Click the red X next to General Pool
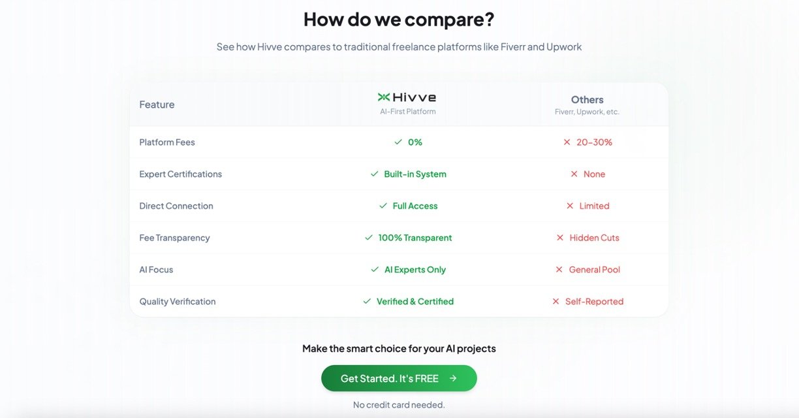Image resolution: width=799 pixels, height=418 pixels. (559, 270)
